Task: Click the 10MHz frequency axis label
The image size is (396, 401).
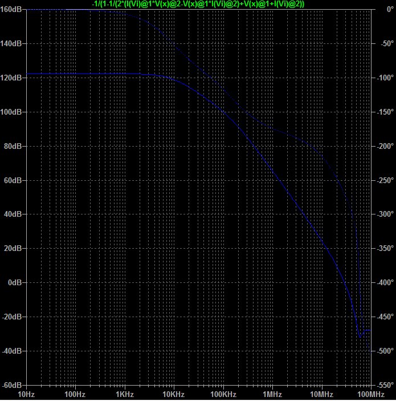Action: point(322,394)
